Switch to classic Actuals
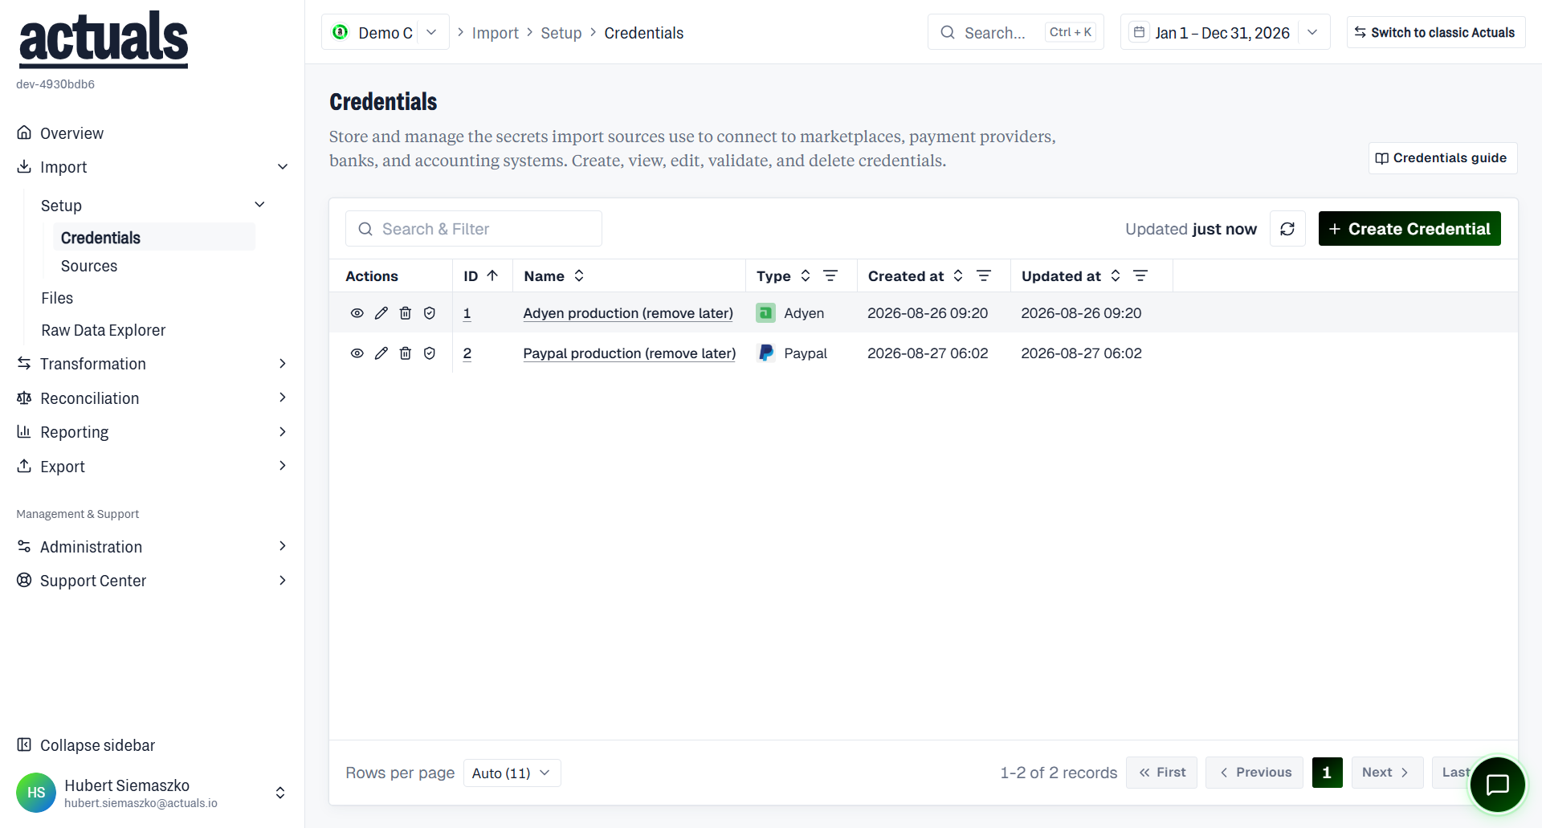Image resolution: width=1542 pixels, height=828 pixels. click(1435, 32)
